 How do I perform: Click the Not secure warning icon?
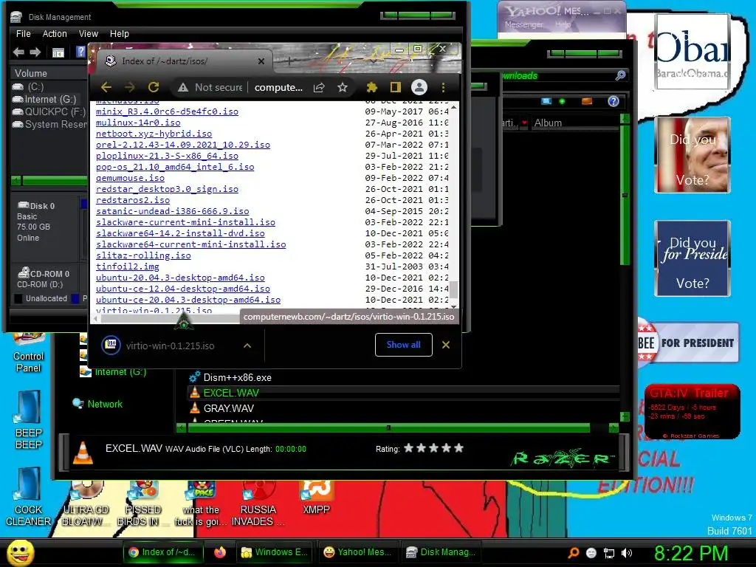click(183, 87)
